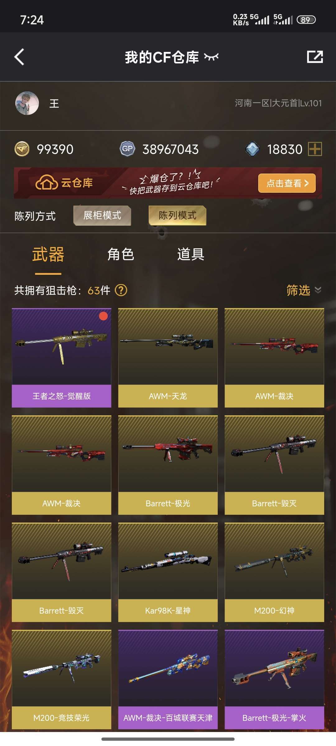Switch to 陈列模式 display mode

pos(177,215)
